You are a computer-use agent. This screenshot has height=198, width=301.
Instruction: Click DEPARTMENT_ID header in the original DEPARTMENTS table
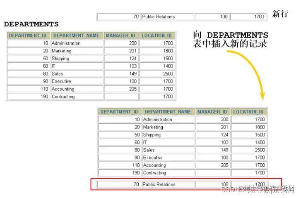click(x=28, y=35)
